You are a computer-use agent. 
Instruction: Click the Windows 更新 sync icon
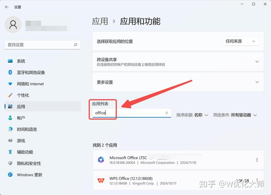[x=10, y=175]
